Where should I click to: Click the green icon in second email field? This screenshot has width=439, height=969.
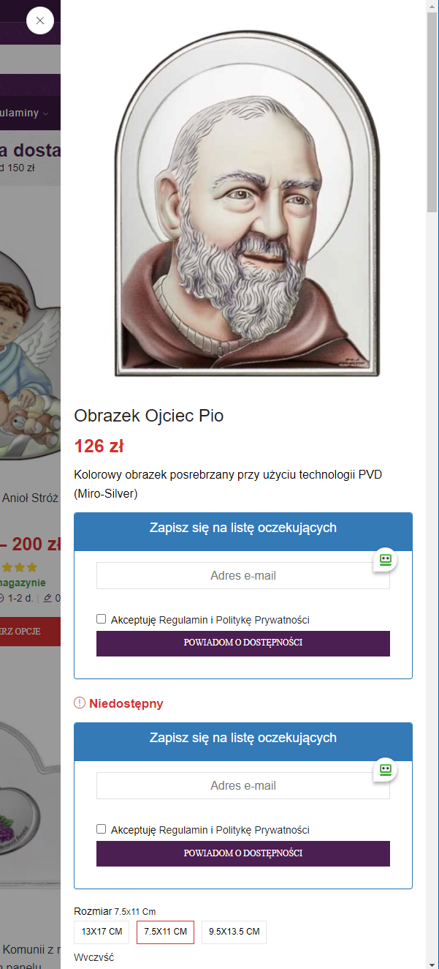coord(386,770)
